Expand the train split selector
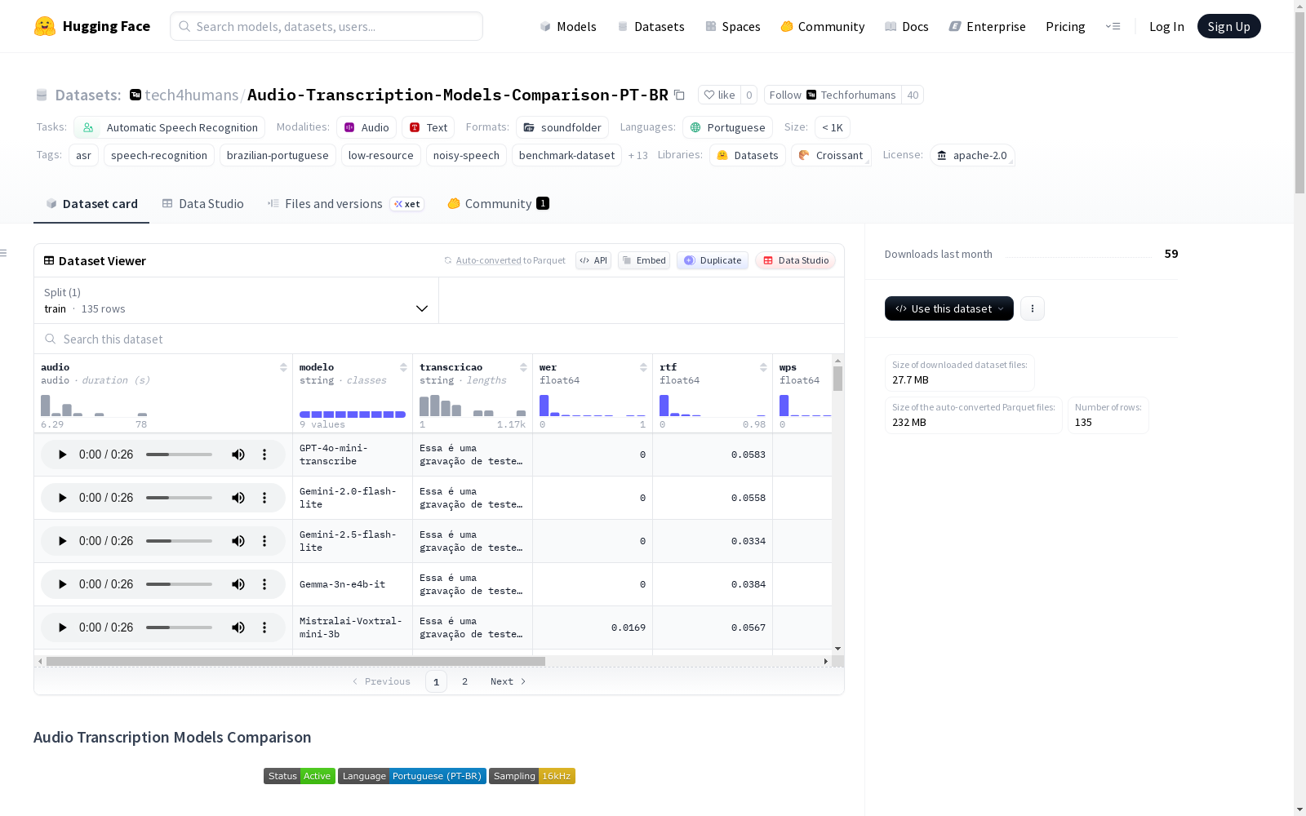The image size is (1306, 816). (x=236, y=300)
